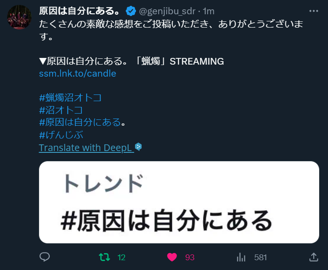
Task: Toggle the pink heart like icon
Action: [172, 257]
